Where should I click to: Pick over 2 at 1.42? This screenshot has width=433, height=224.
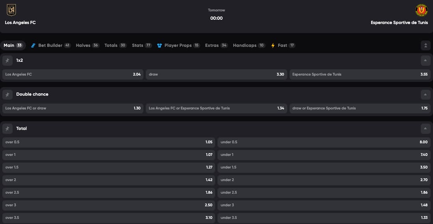(109, 180)
